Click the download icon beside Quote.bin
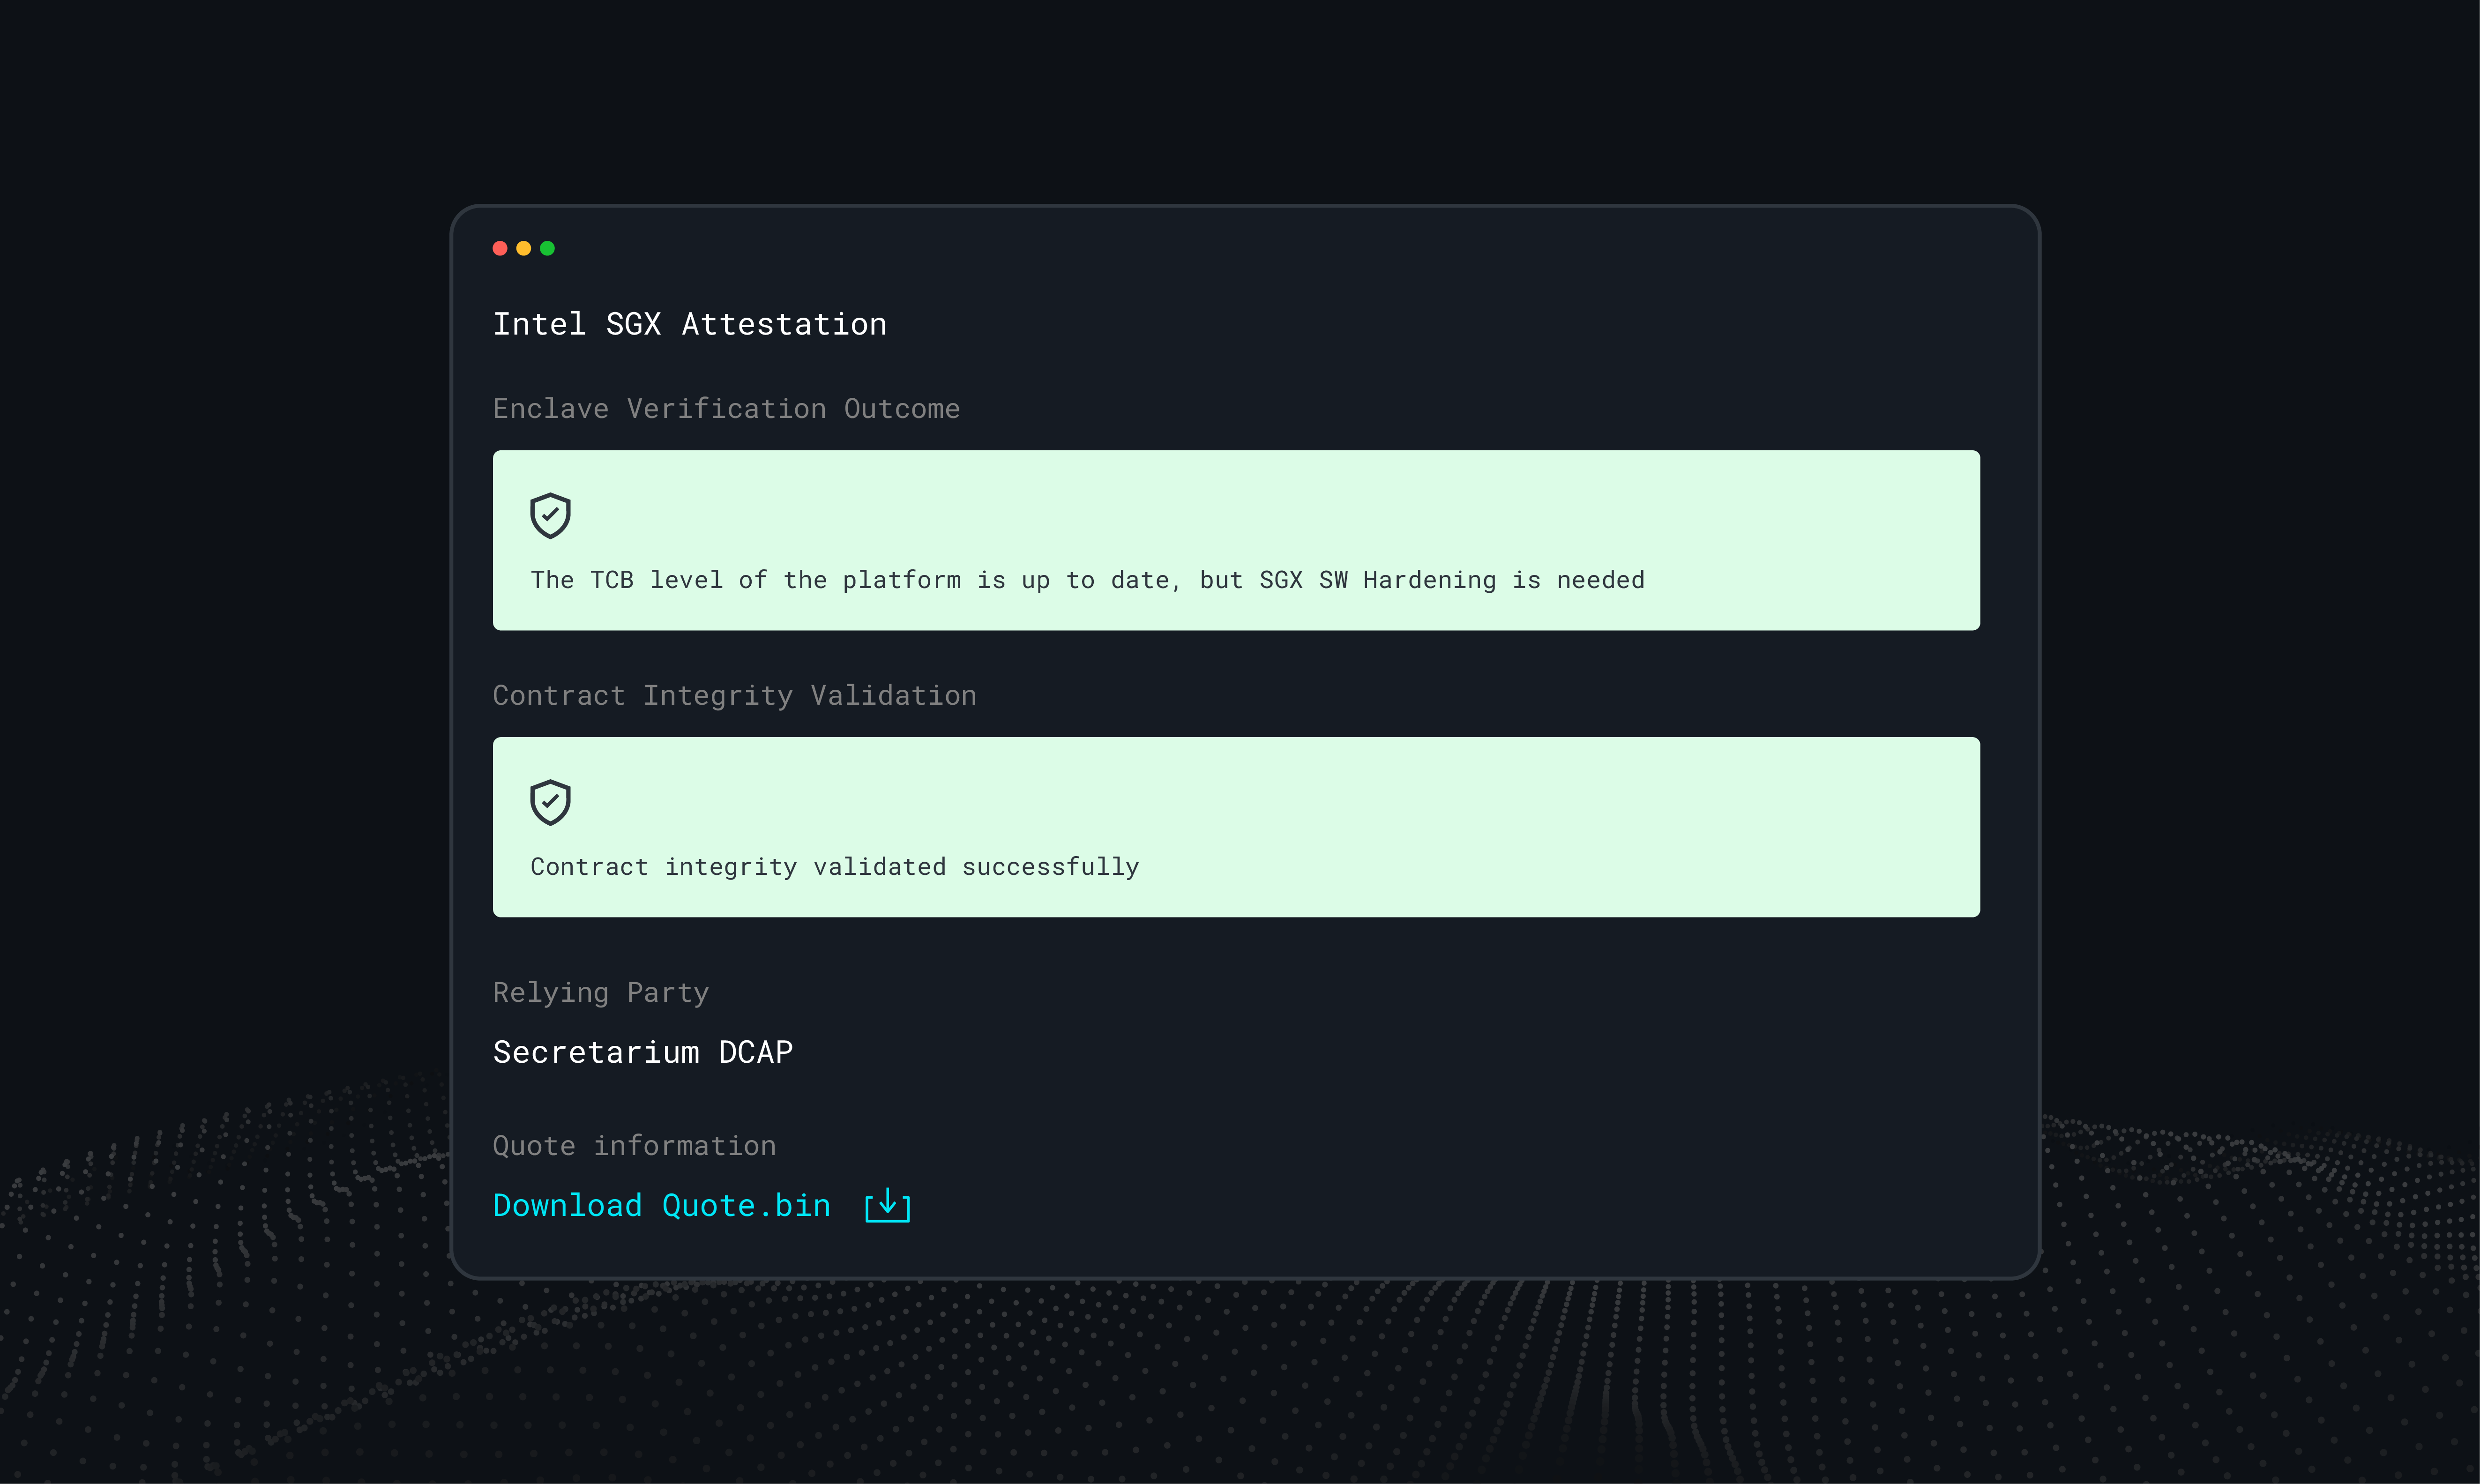This screenshot has height=1484, width=2480. [x=887, y=1205]
